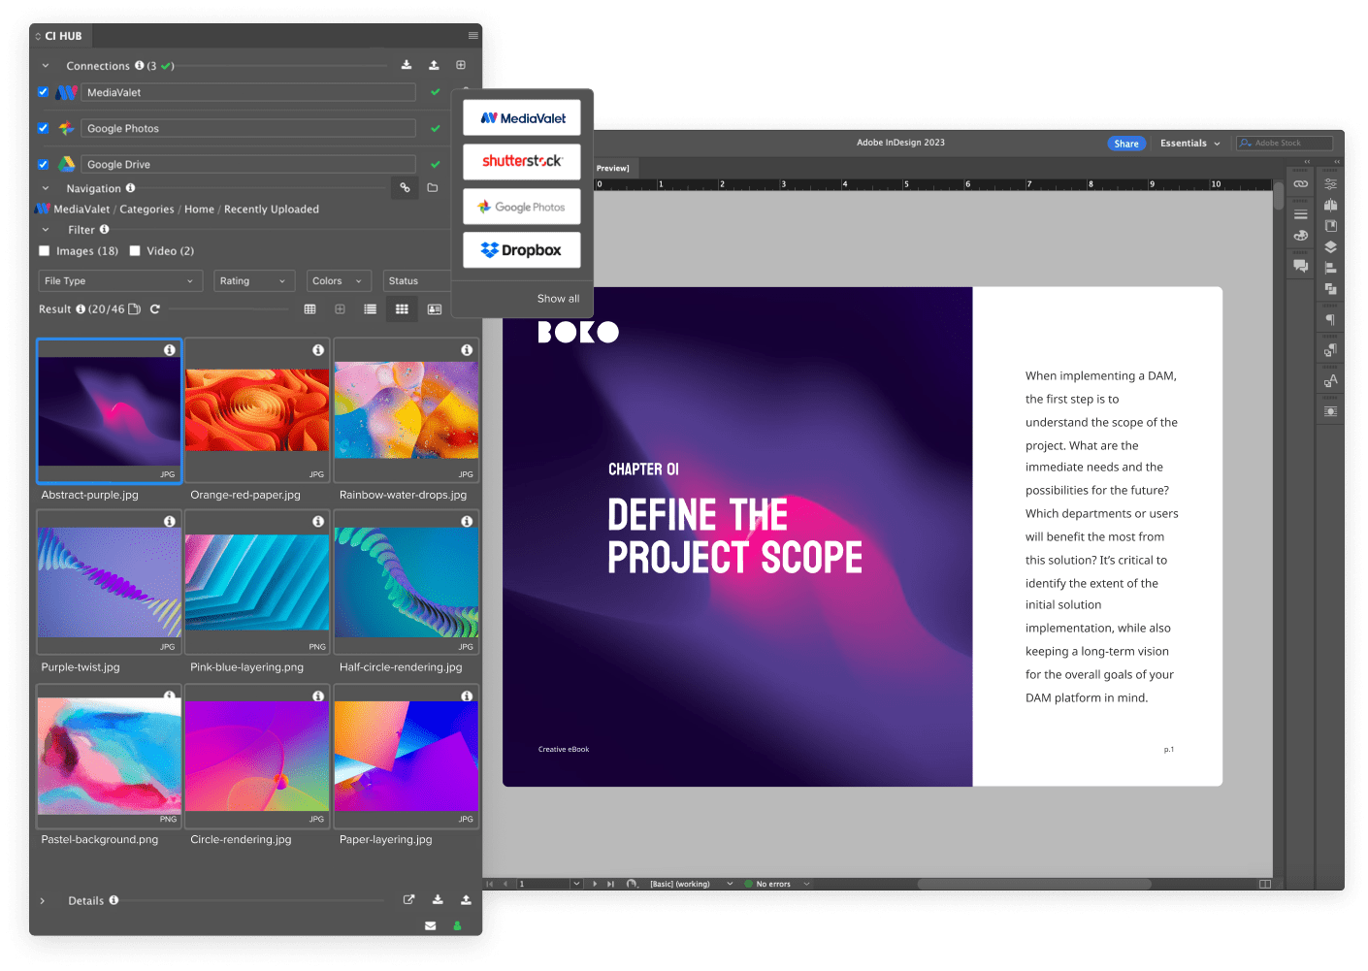
Task: Enable the Video (2) filter checkbox
Action: [x=135, y=250]
